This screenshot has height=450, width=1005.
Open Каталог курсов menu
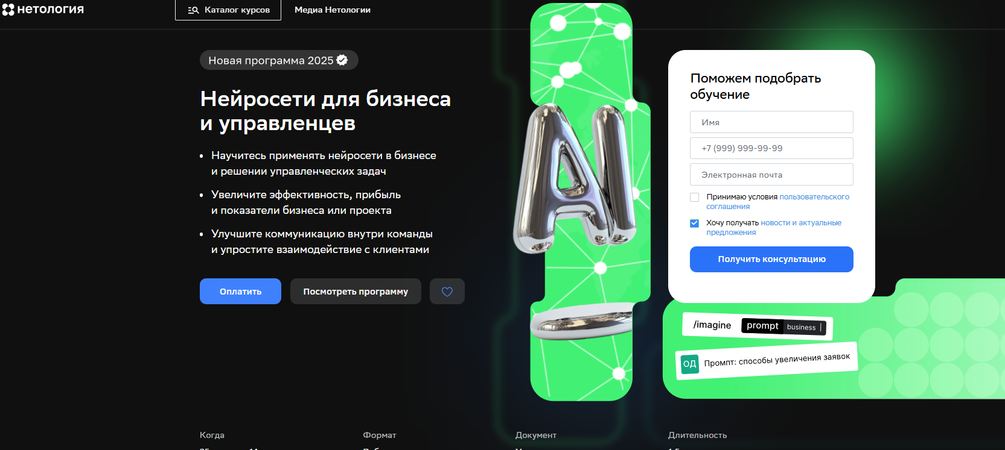(228, 10)
